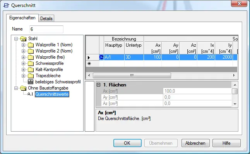Click the Name input field
Viewport: 250px width, 154px height.
[x=46, y=29]
